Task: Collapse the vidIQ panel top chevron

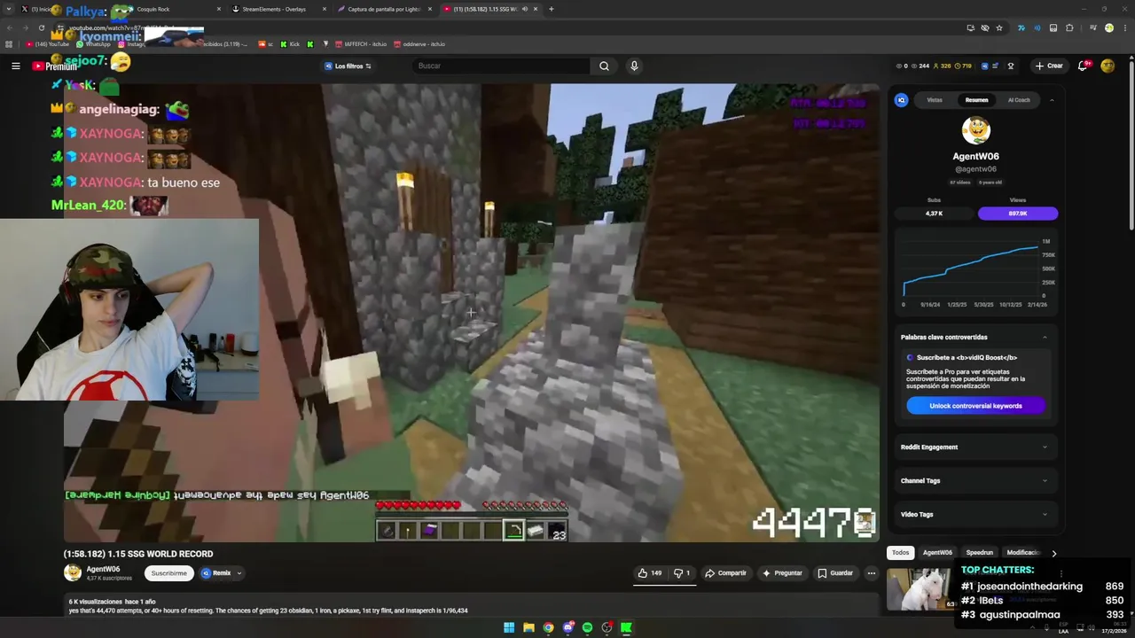Action: 1052,100
